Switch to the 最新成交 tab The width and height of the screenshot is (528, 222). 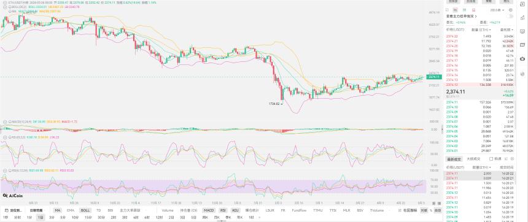tap(453, 158)
